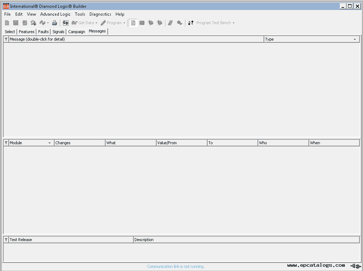This screenshot has height=271, width=363.
Task: Click the Program Test Bench icon
Action: (191, 23)
